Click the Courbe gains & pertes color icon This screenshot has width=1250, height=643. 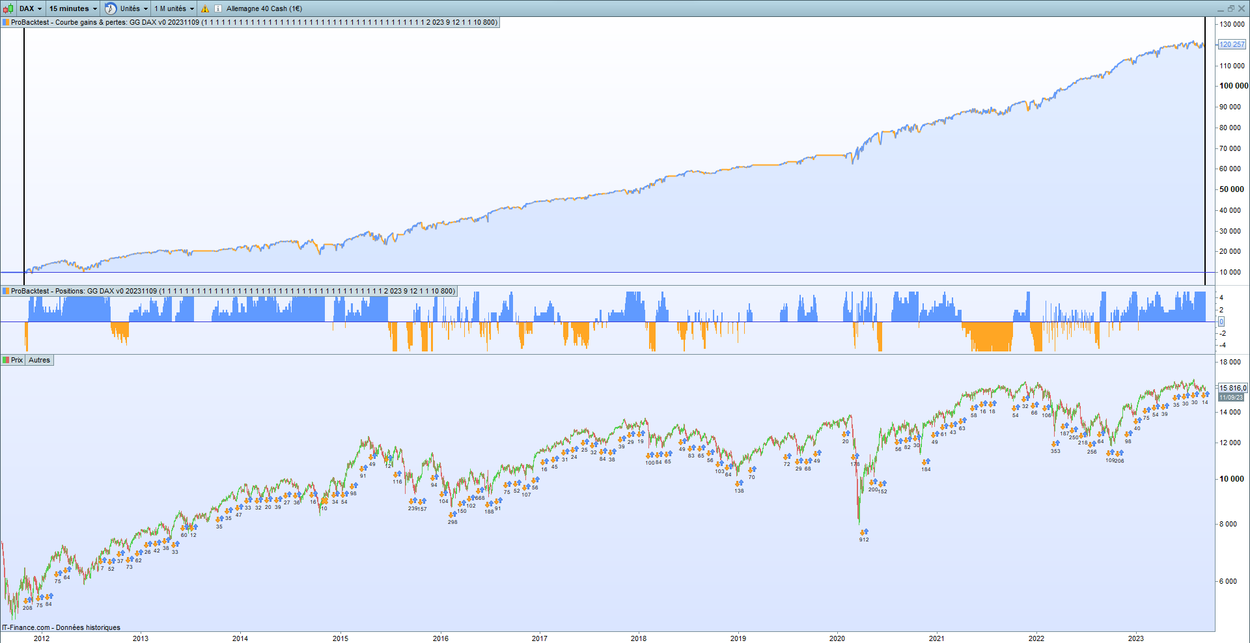coord(6,22)
